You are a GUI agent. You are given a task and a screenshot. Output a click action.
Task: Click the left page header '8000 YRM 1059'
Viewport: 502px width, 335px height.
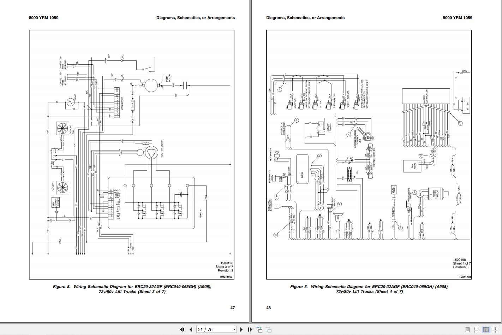pyautogui.click(x=44, y=18)
